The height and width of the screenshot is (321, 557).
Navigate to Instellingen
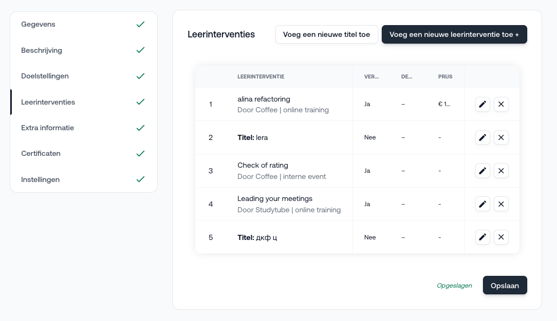tap(40, 179)
